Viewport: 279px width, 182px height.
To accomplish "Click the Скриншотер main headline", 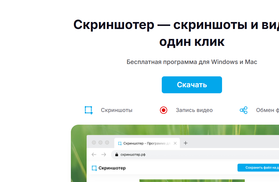I will [x=176, y=33].
